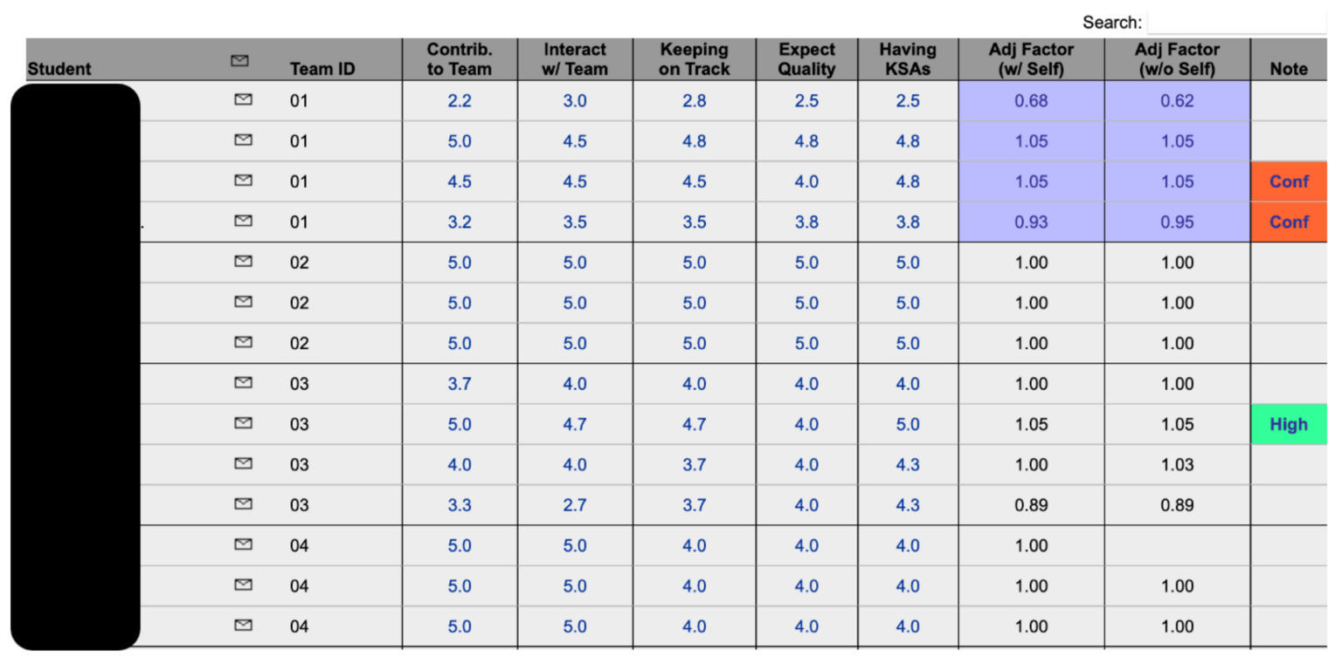Sort by the Team ID column header

click(322, 69)
